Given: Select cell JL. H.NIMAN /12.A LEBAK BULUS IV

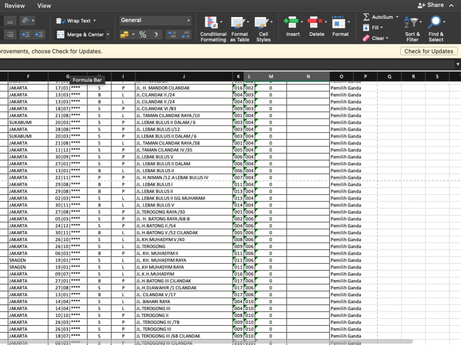Looking at the screenshot, I should [184, 178].
